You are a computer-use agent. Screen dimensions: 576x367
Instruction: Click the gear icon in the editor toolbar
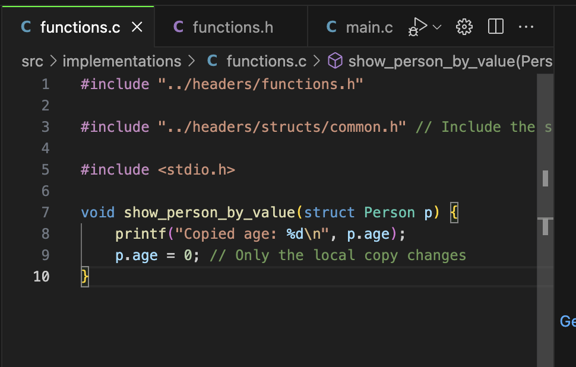tap(464, 27)
